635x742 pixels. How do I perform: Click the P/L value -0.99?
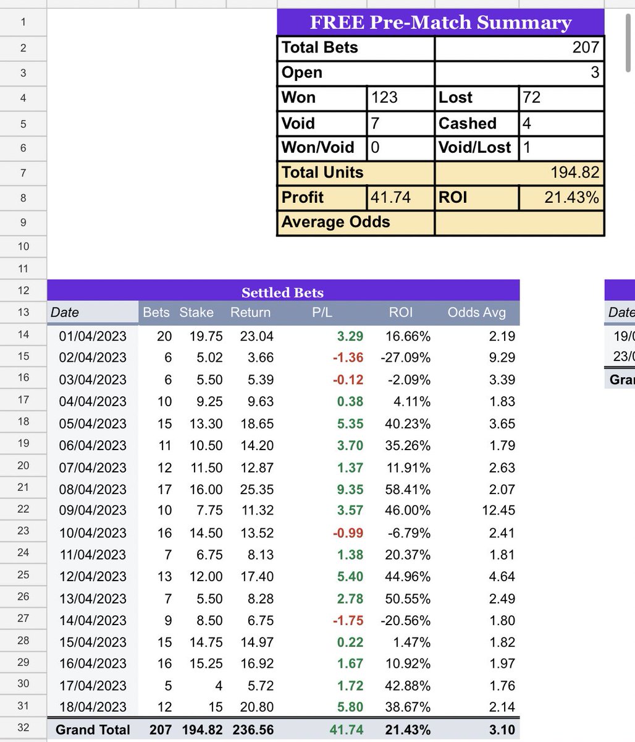348,533
